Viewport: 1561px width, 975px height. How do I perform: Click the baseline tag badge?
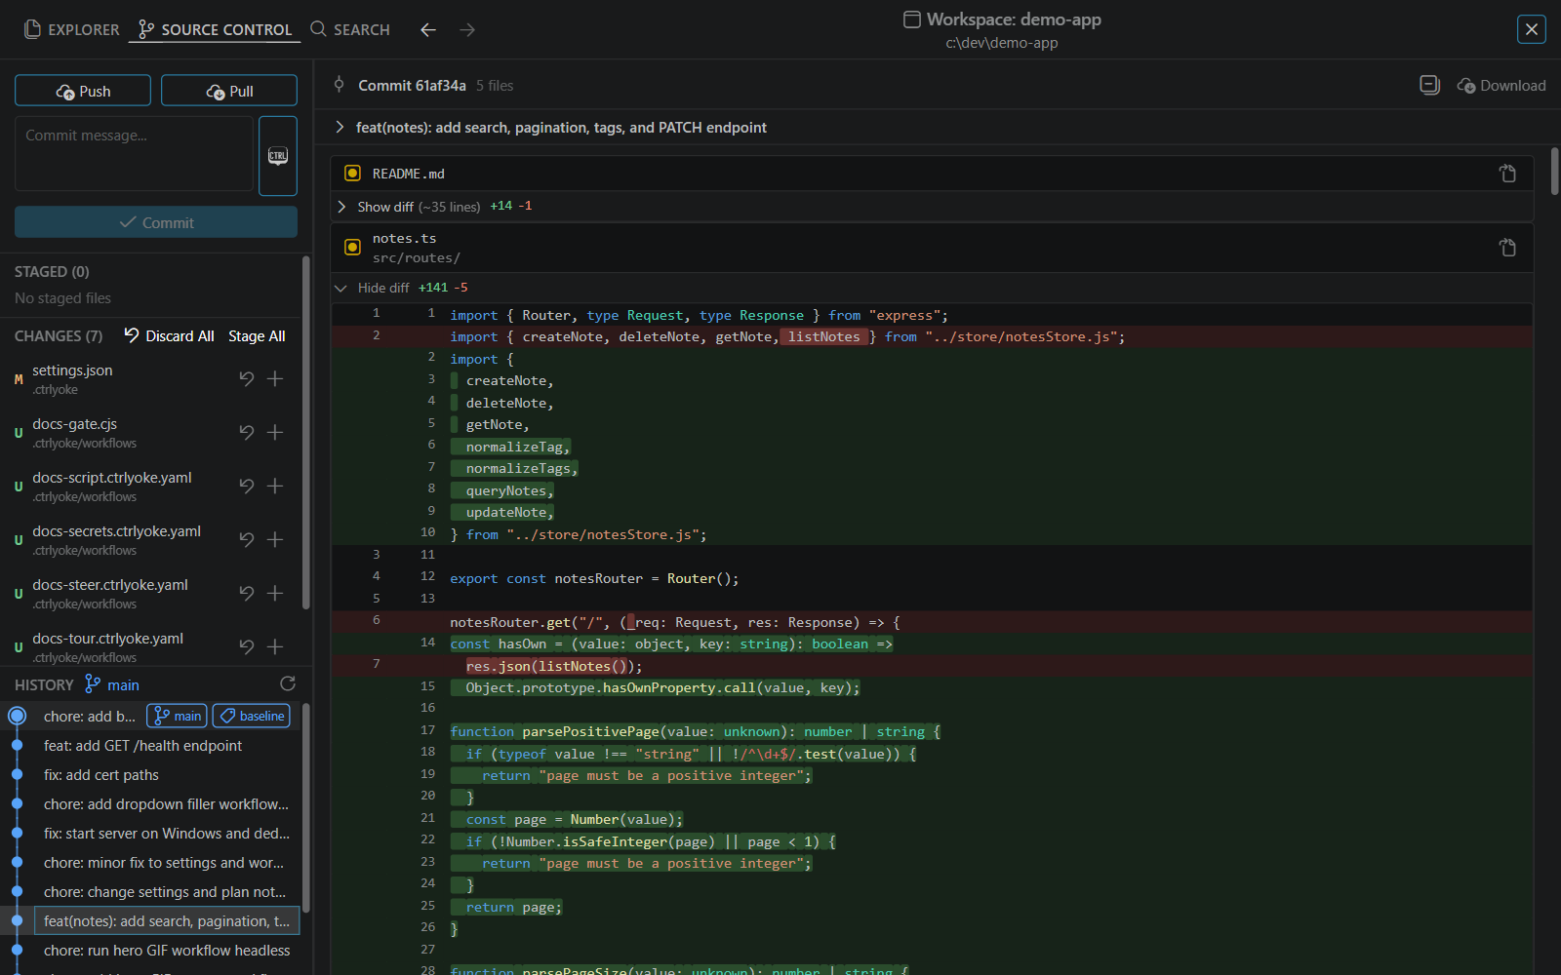tap(252, 716)
